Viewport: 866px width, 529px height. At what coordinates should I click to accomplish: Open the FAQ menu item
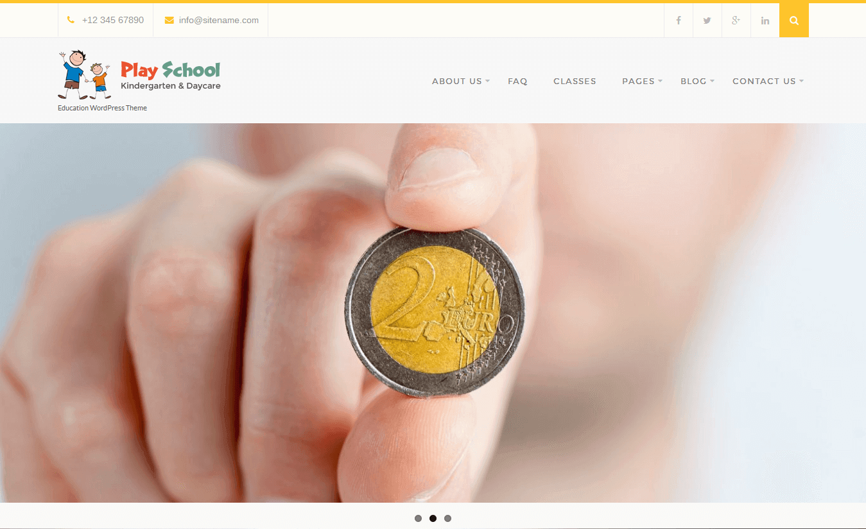point(517,81)
